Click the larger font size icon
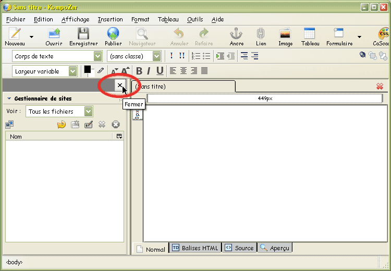Screen dimensions: 391x271 (126, 71)
